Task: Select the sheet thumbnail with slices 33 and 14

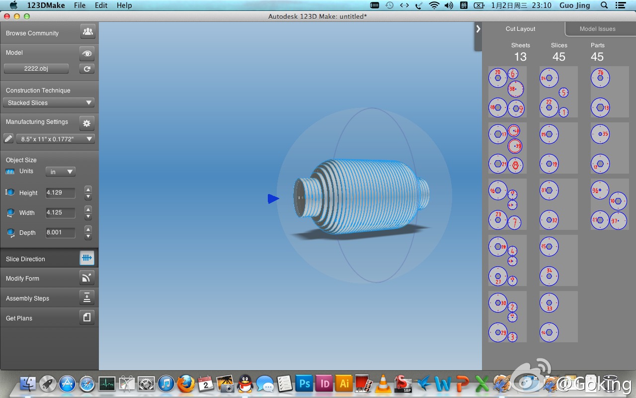Action: click(558, 317)
